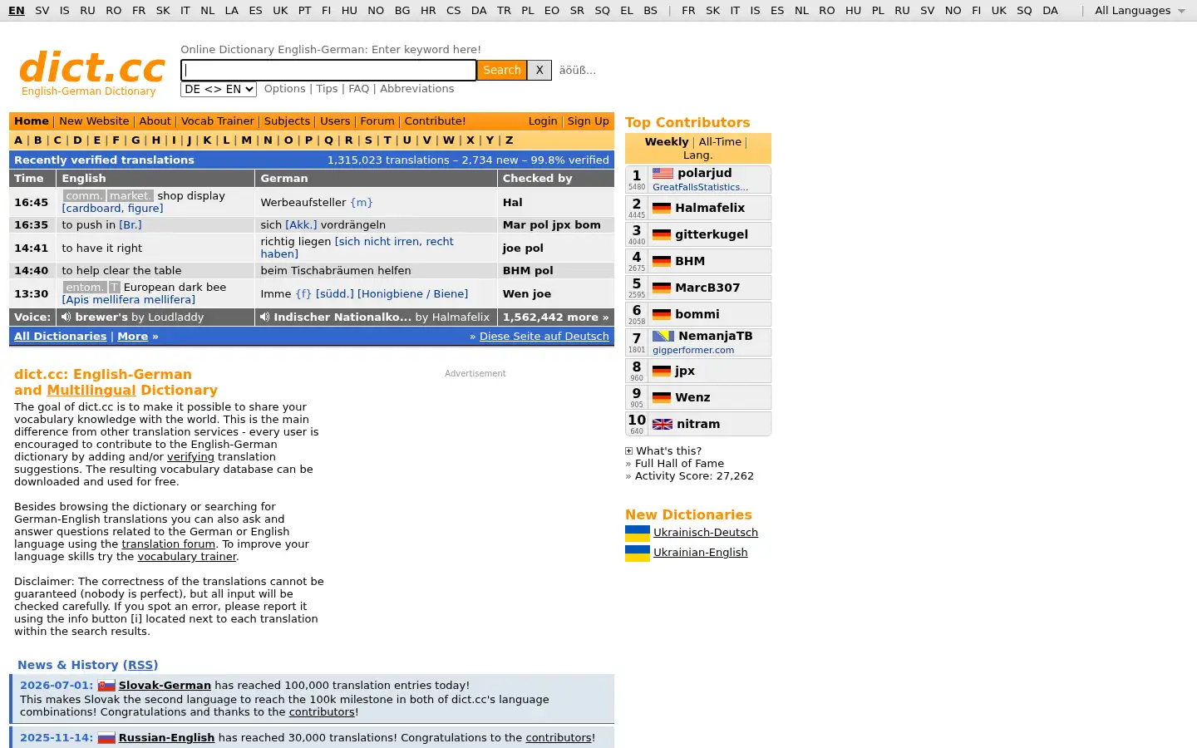This screenshot has width=1197, height=748.
Task: Open the Russian-English dictionary link
Action: pyautogui.click(x=166, y=738)
